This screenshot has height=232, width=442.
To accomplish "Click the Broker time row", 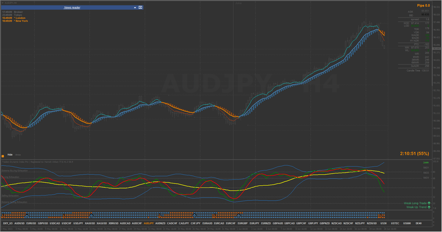I will tap(12, 12).
